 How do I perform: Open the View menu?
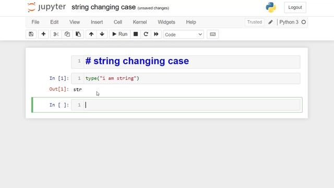(75, 22)
